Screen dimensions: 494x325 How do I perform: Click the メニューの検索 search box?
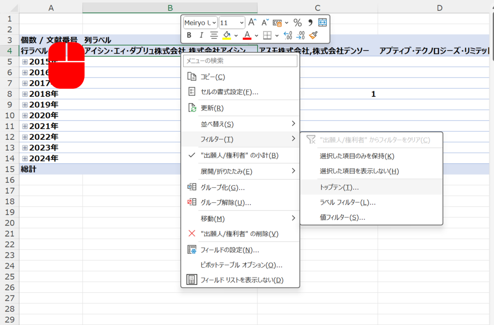point(240,61)
